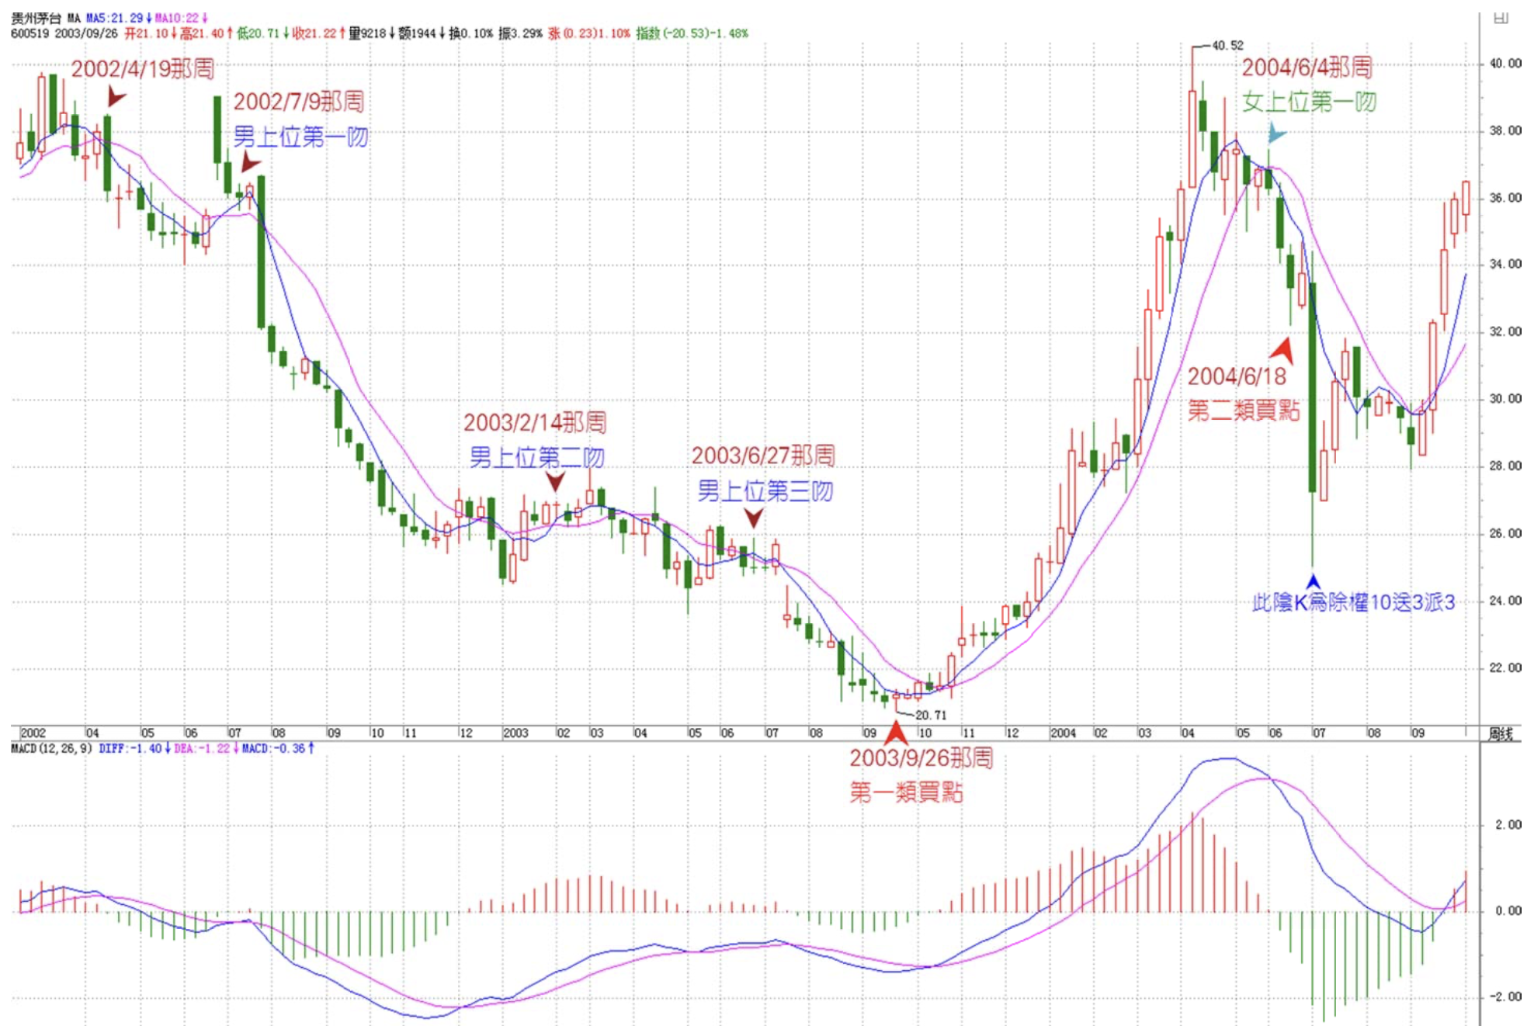The width and height of the screenshot is (1534, 1026).
Task: Click the DIFF:-1.40 MACD indicator label
Action: tap(130, 748)
